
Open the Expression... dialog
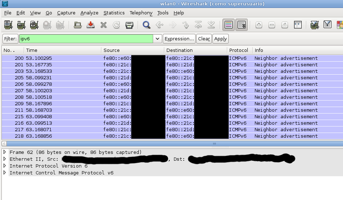[179, 39]
